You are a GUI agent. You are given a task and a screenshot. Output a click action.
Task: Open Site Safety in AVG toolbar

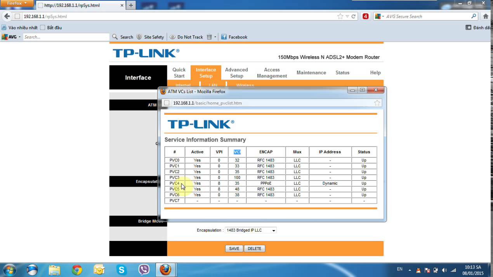pyautogui.click(x=150, y=37)
